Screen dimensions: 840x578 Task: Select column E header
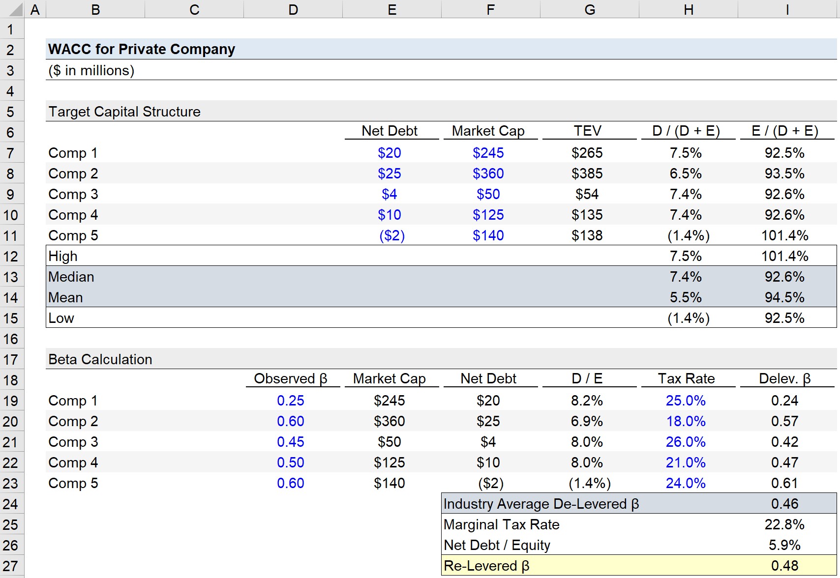[391, 9]
